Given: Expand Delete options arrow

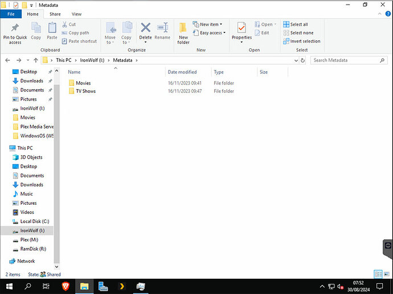Looking at the screenshot, I should tap(145, 42).
